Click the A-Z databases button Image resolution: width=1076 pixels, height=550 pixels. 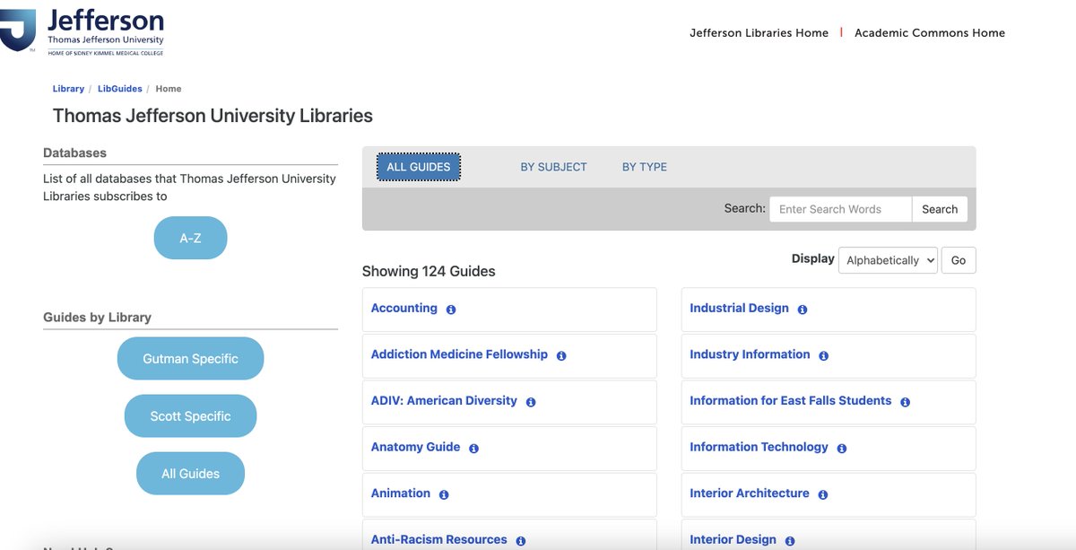[x=191, y=238]
